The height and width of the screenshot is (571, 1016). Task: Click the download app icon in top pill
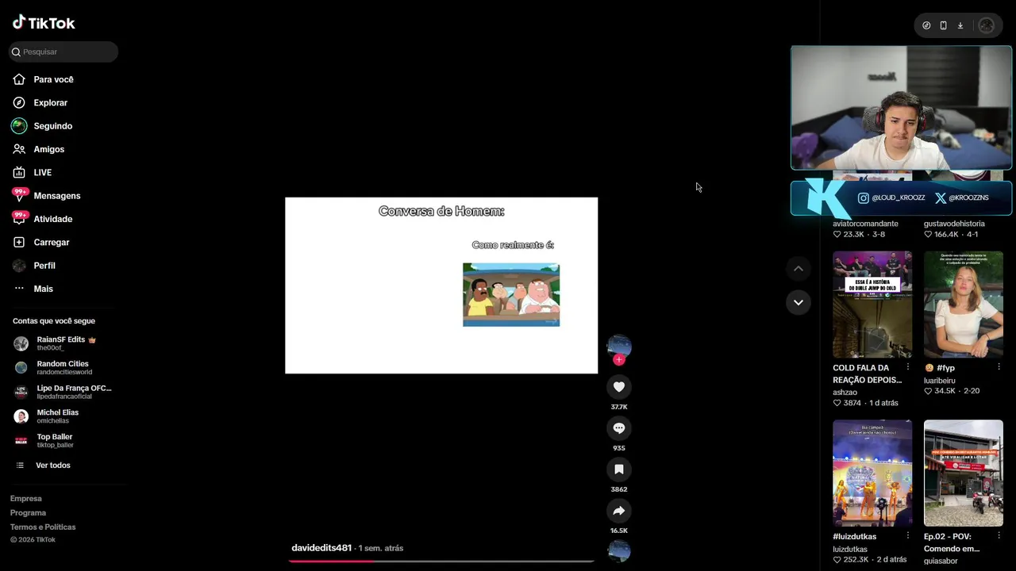click(960, 25)
